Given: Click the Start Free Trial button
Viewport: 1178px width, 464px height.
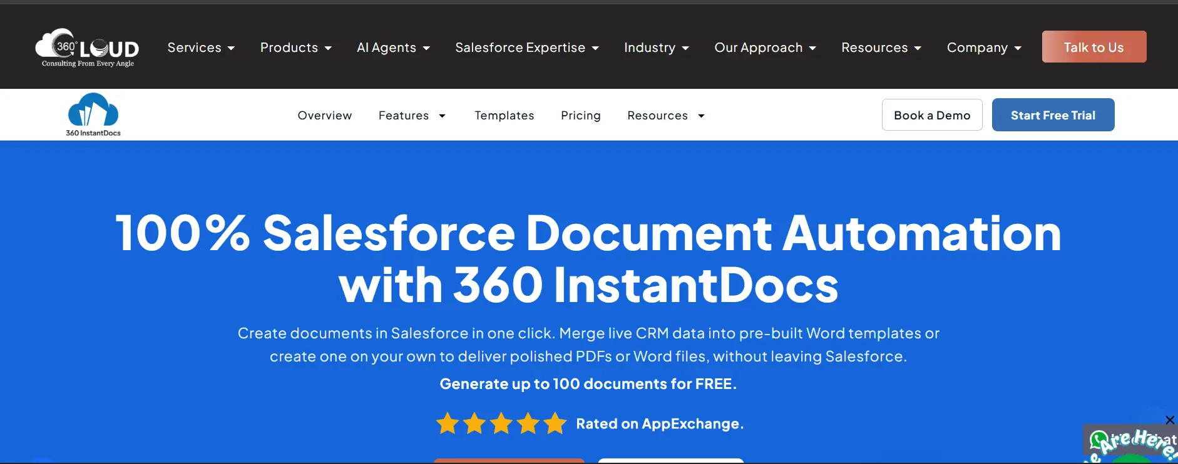Looking at the screenshot, I should point(1053,115).
